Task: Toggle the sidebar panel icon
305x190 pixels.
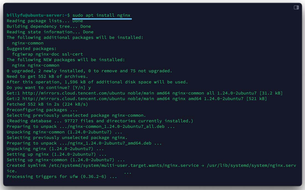Action: [x=296, y=7]
